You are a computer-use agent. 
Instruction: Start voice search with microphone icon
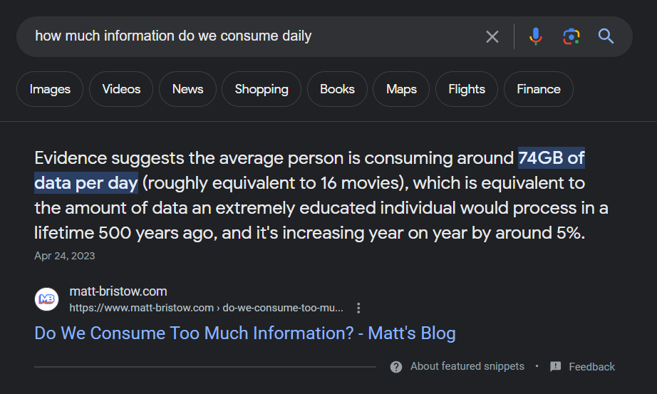pyautogui.click(x=535, y=36)
